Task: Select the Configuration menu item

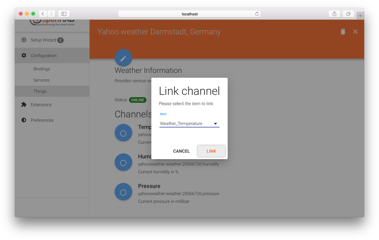Action: [x=52, y=56]
